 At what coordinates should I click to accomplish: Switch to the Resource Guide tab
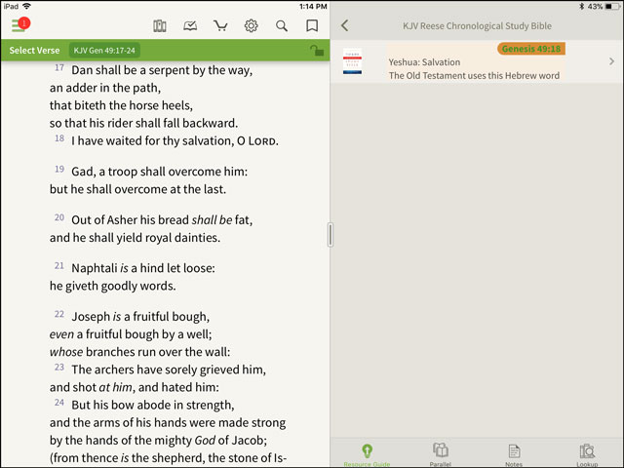pyautogui.click(x=367, y=455)
